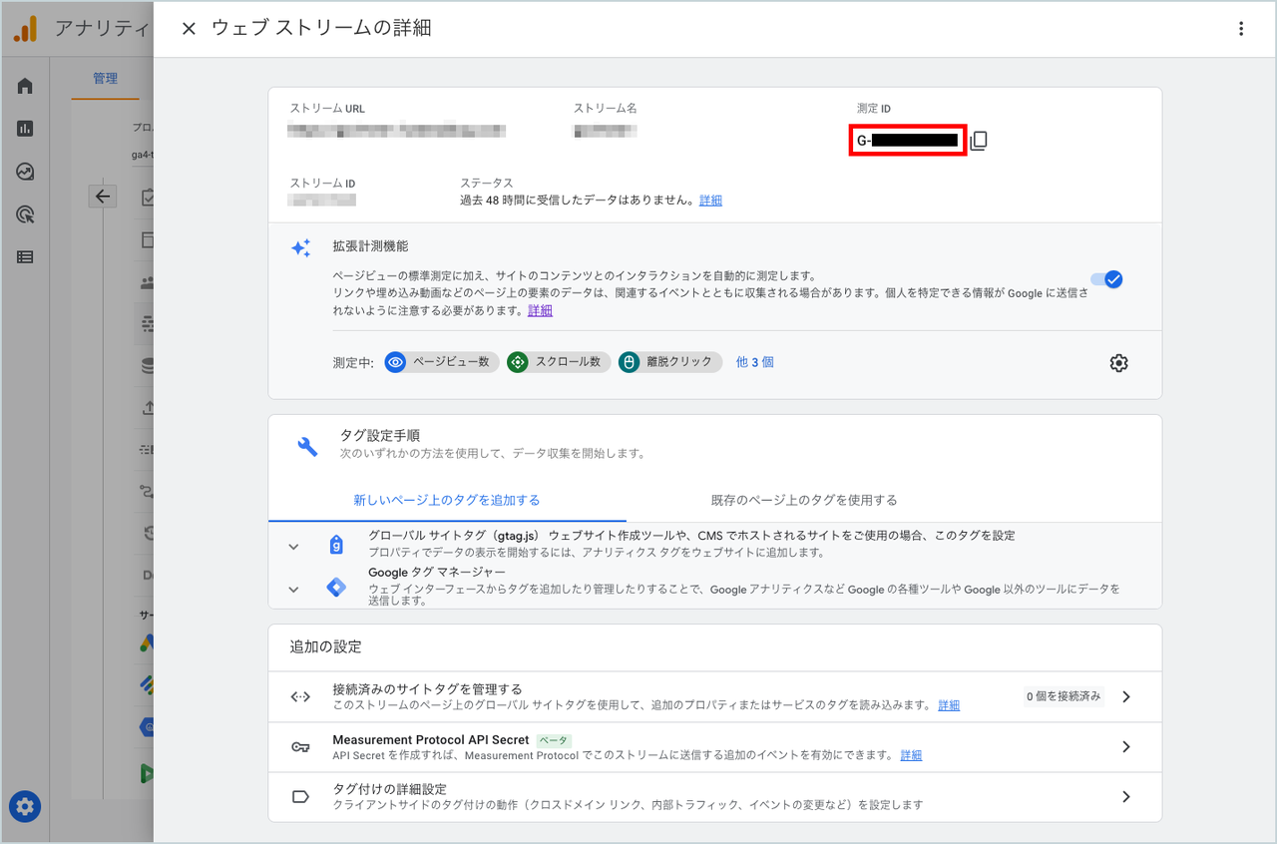Click the スクロール数 chip

tap(559, 362)
